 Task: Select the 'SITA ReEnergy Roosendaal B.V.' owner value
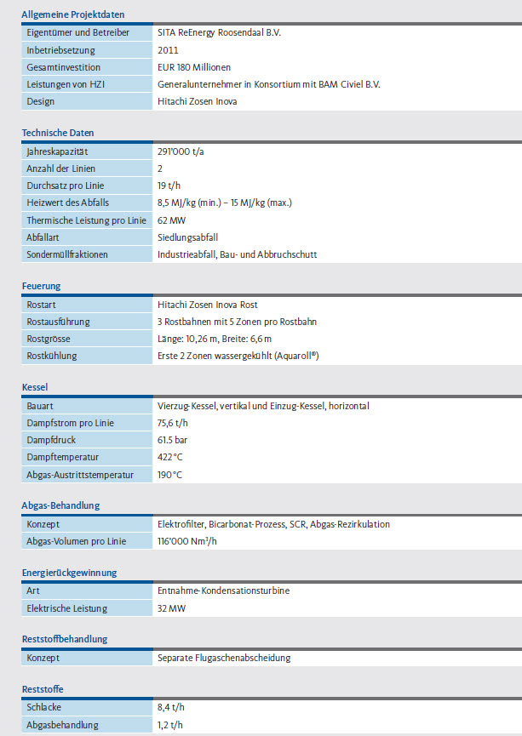click(219, 33)
